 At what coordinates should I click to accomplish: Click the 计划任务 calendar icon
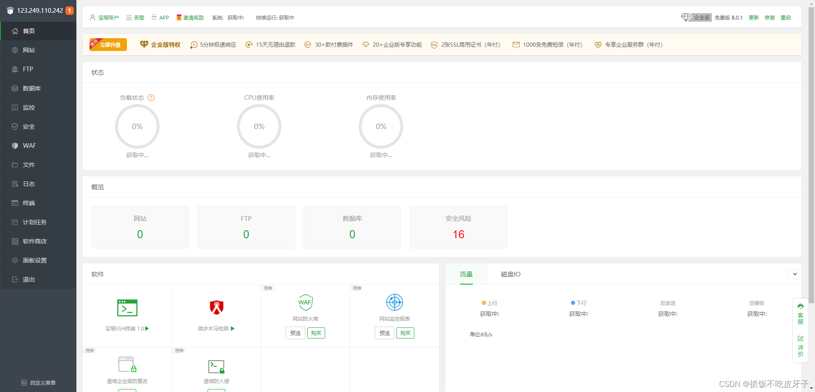(x=15, y=222)
